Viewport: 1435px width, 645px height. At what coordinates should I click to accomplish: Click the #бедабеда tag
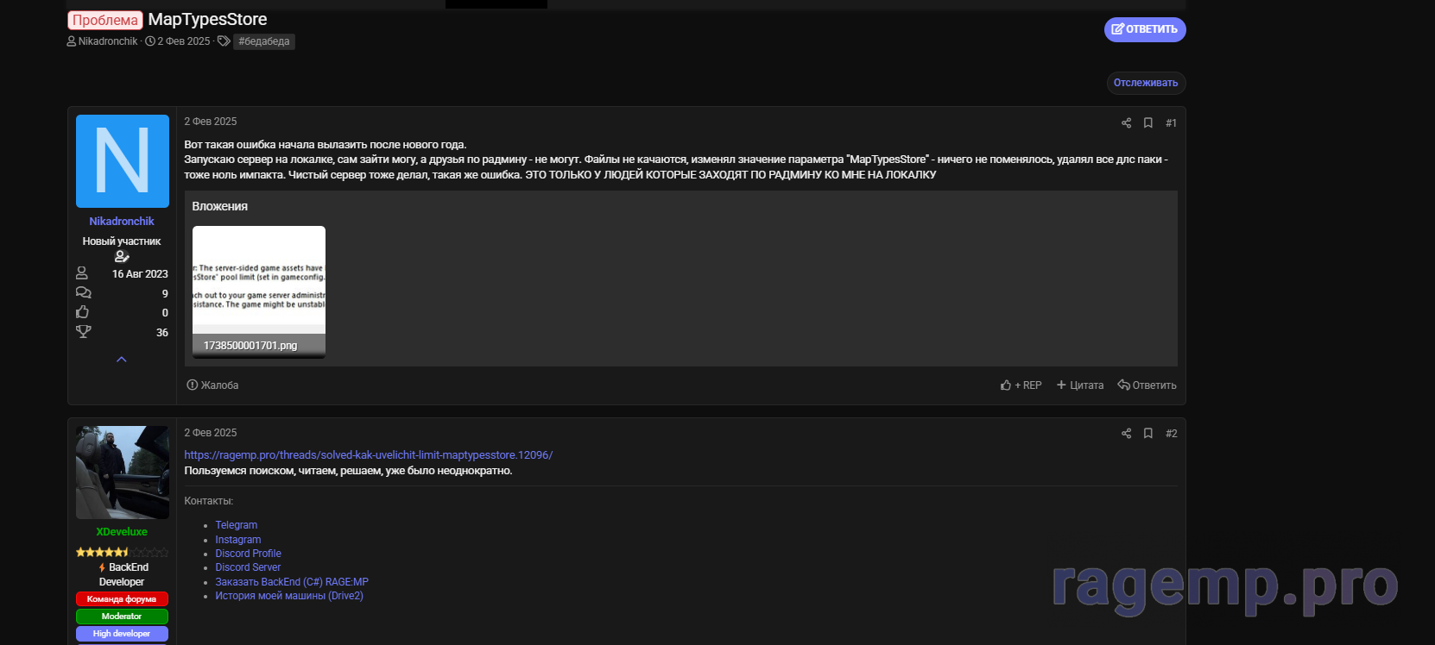(x=264, y=41)
